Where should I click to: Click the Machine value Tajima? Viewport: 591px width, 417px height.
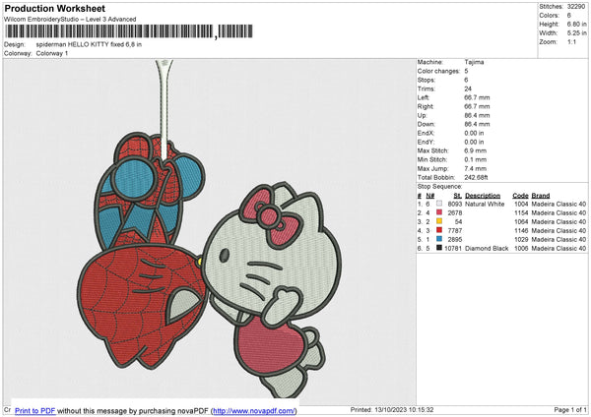(474, 62)
